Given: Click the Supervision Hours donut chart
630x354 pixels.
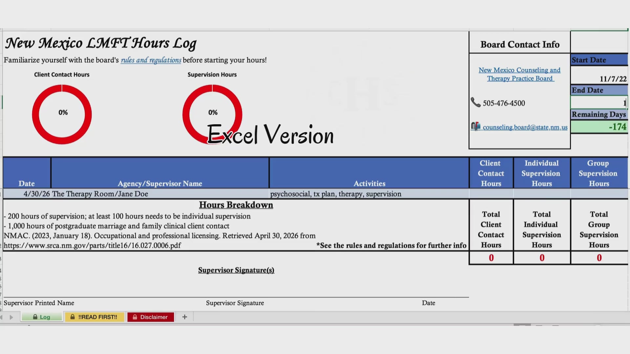Looking at the screenshot, I should tap(212, 114).
